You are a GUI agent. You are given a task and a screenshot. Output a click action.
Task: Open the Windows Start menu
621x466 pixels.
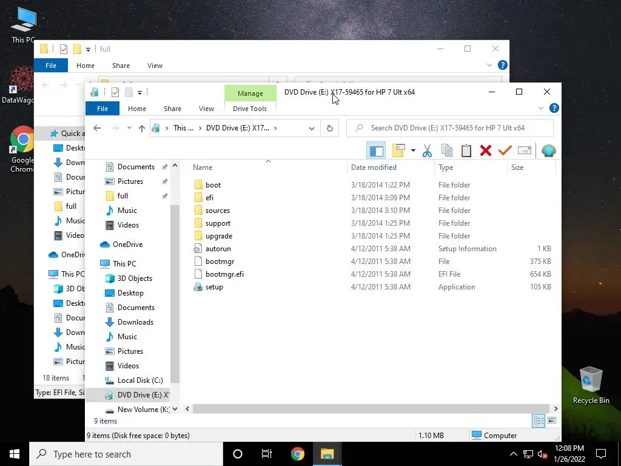(x=15, y=454)
